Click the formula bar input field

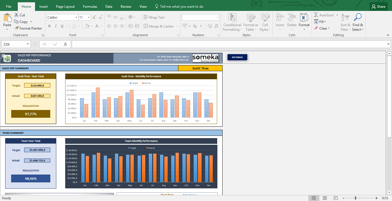click(229, 44)
